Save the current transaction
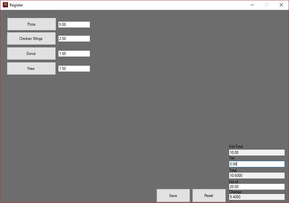289x203 pixels. (173, 195)
